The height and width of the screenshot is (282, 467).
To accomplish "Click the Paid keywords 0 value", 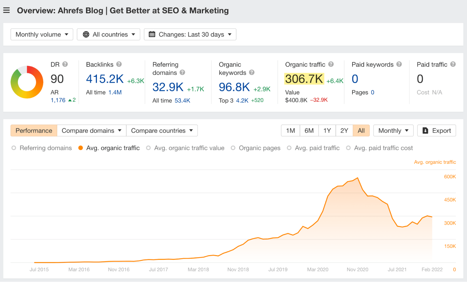I will (x=355, y=79).
